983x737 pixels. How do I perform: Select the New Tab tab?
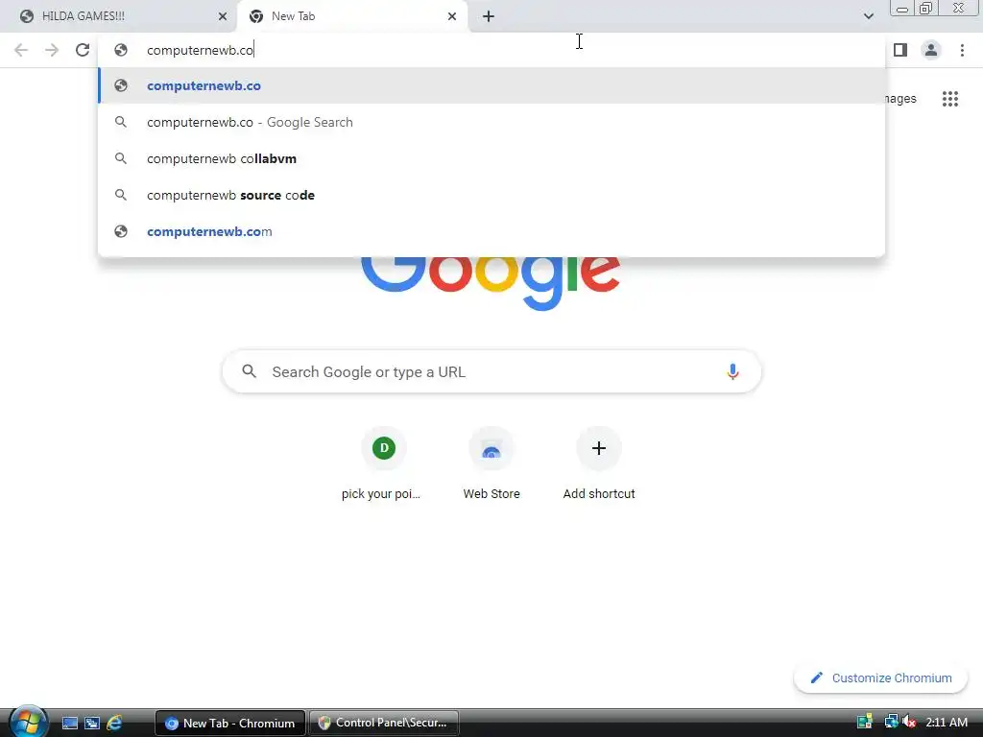[x=352, y=16]
